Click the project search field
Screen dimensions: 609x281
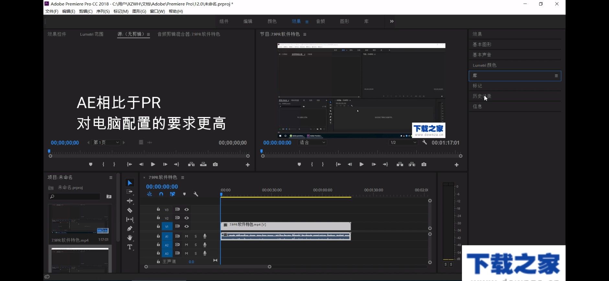coord(75,196)
